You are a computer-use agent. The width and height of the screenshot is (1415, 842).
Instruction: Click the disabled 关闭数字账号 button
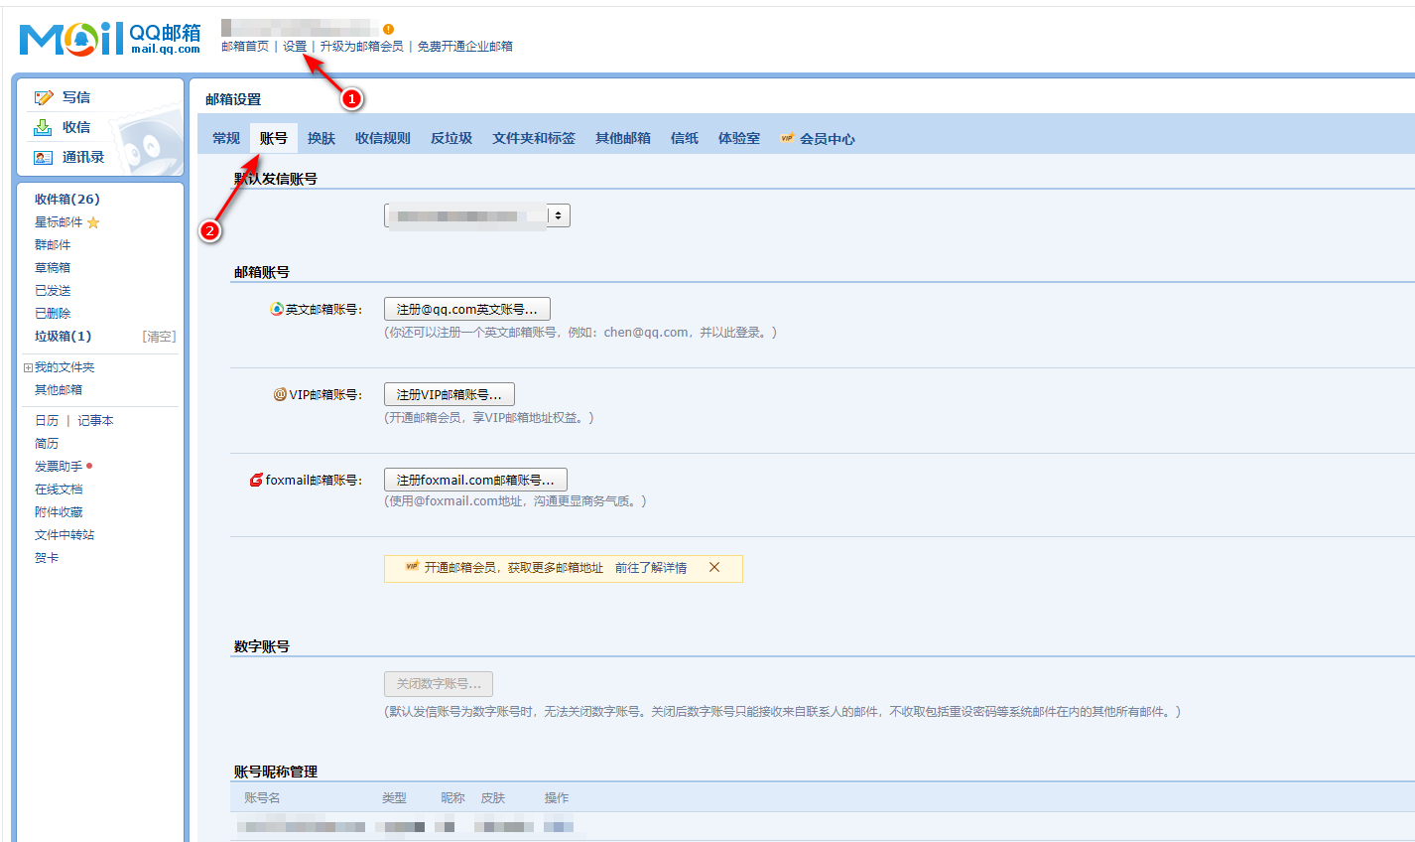pos(439,684)
